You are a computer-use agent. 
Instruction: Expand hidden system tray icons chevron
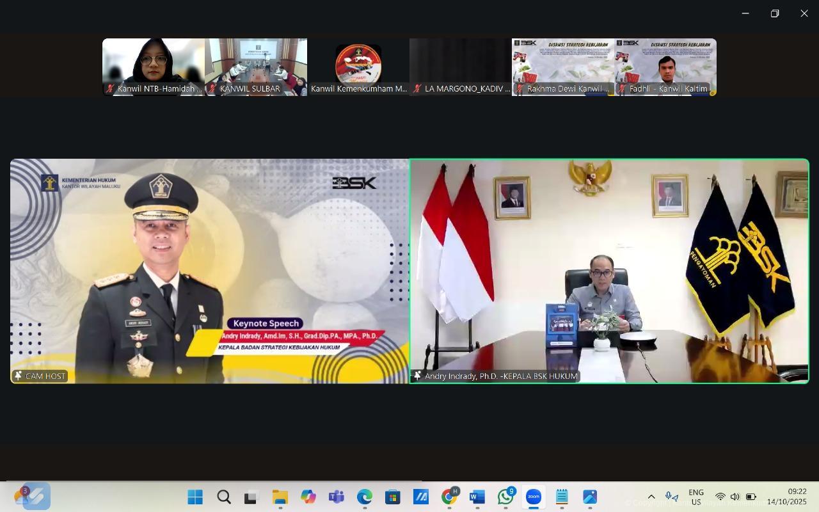coord(651,497)
